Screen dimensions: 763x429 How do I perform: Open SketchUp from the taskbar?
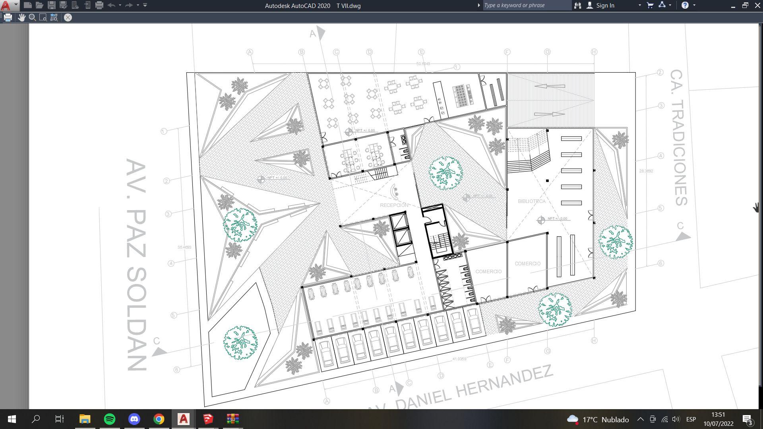pyautogui.click(x=208, y=419)
